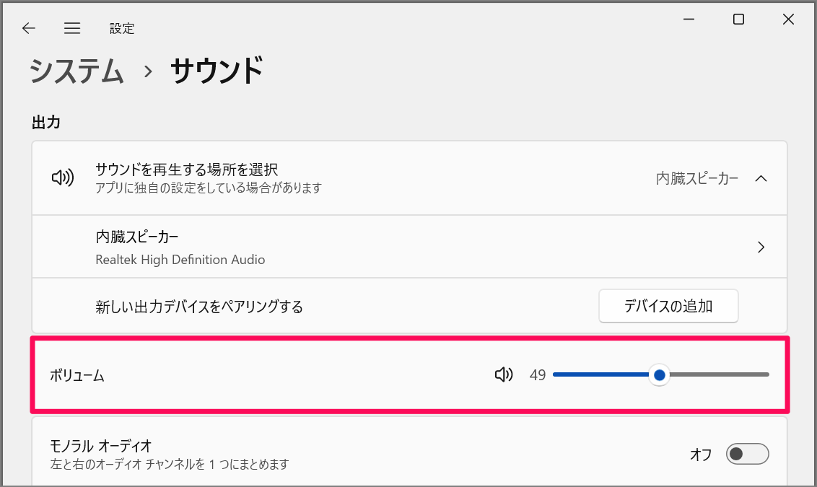Open the navigation hamburger menu
This screenshot has height=487, width=817.
click(x=72, y=28)
